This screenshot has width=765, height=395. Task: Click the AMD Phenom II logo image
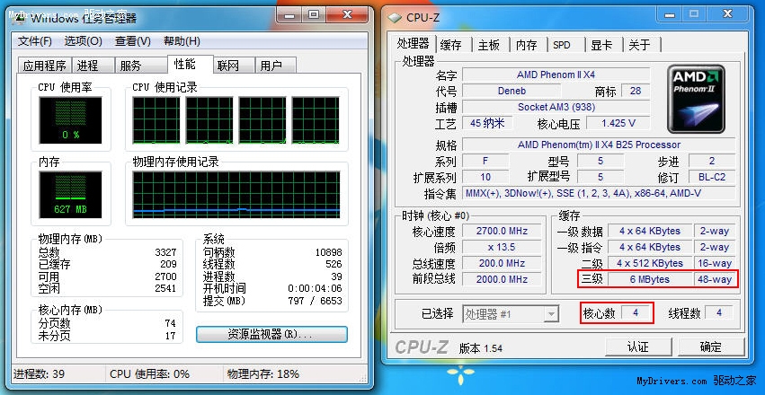tap(696, 99)
